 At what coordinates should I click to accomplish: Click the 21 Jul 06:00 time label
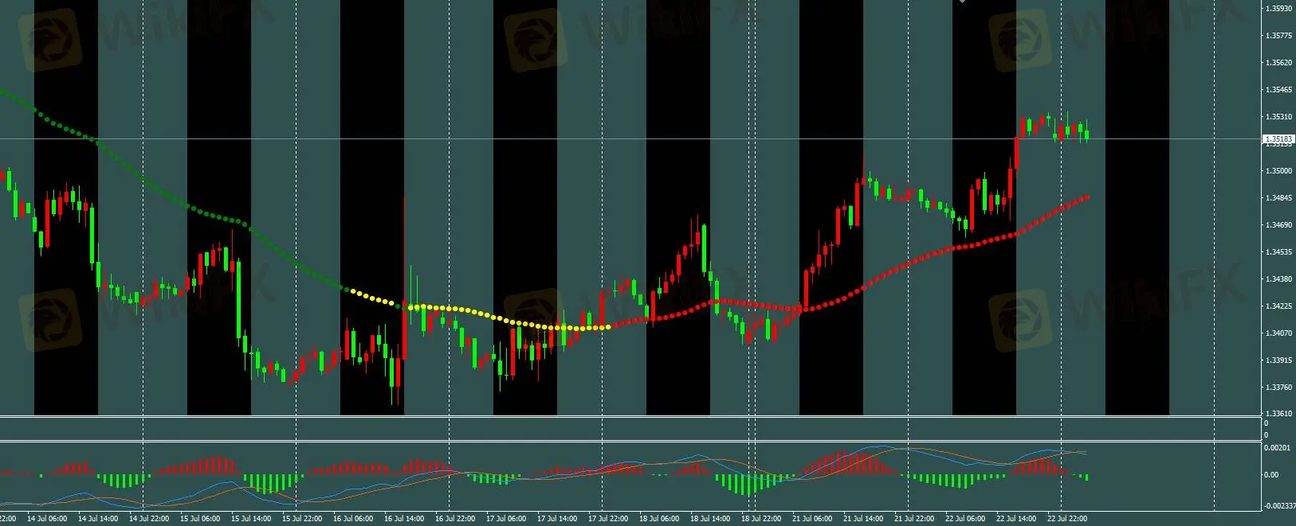(812, 519)
